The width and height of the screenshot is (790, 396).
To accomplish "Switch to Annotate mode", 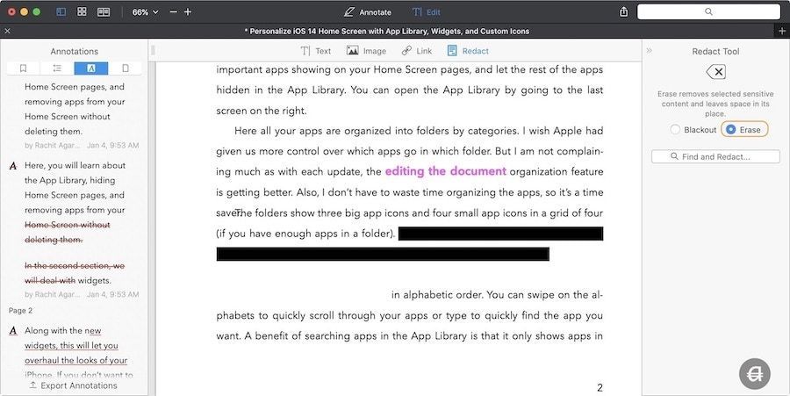I will [x=368, y=12].
